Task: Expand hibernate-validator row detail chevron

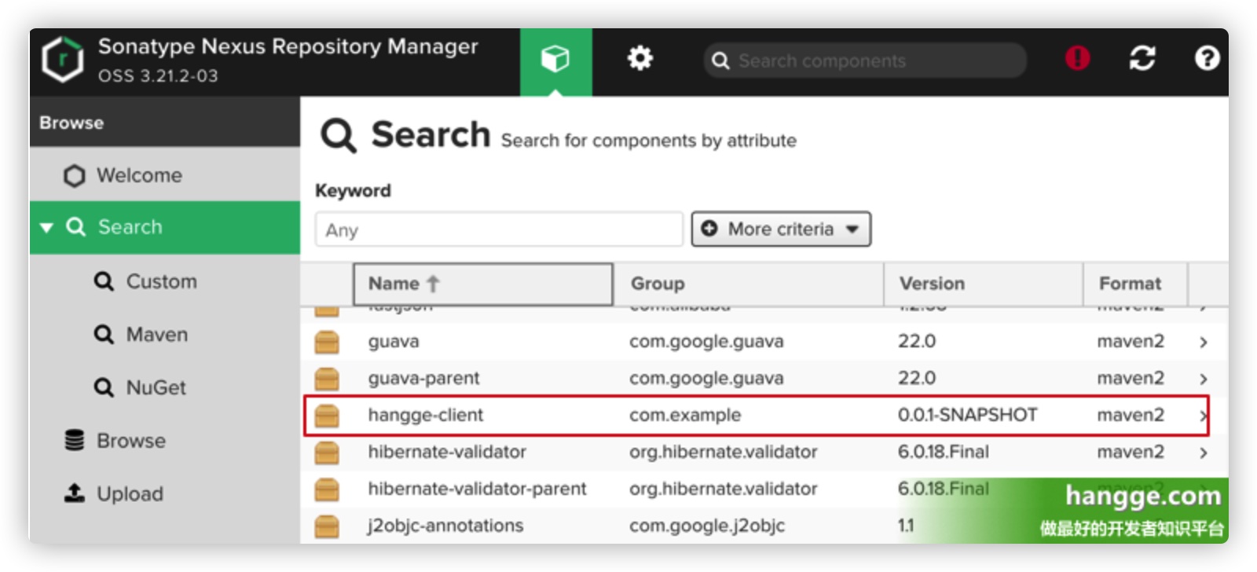Action: click(1204, 453)
